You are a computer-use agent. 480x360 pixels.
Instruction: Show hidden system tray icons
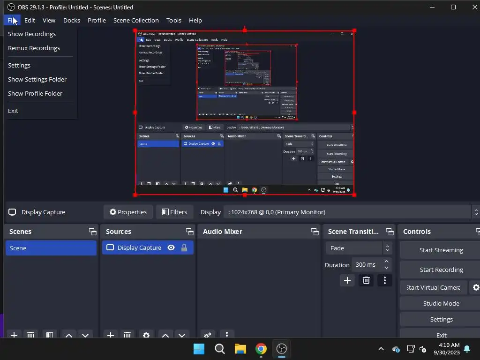(381, 349)
